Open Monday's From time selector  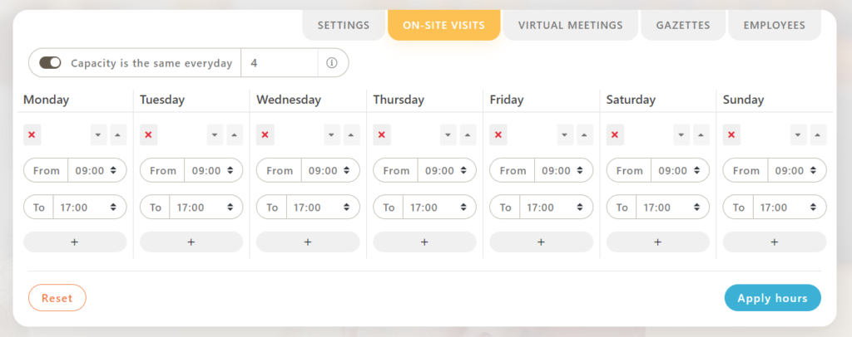97,171
